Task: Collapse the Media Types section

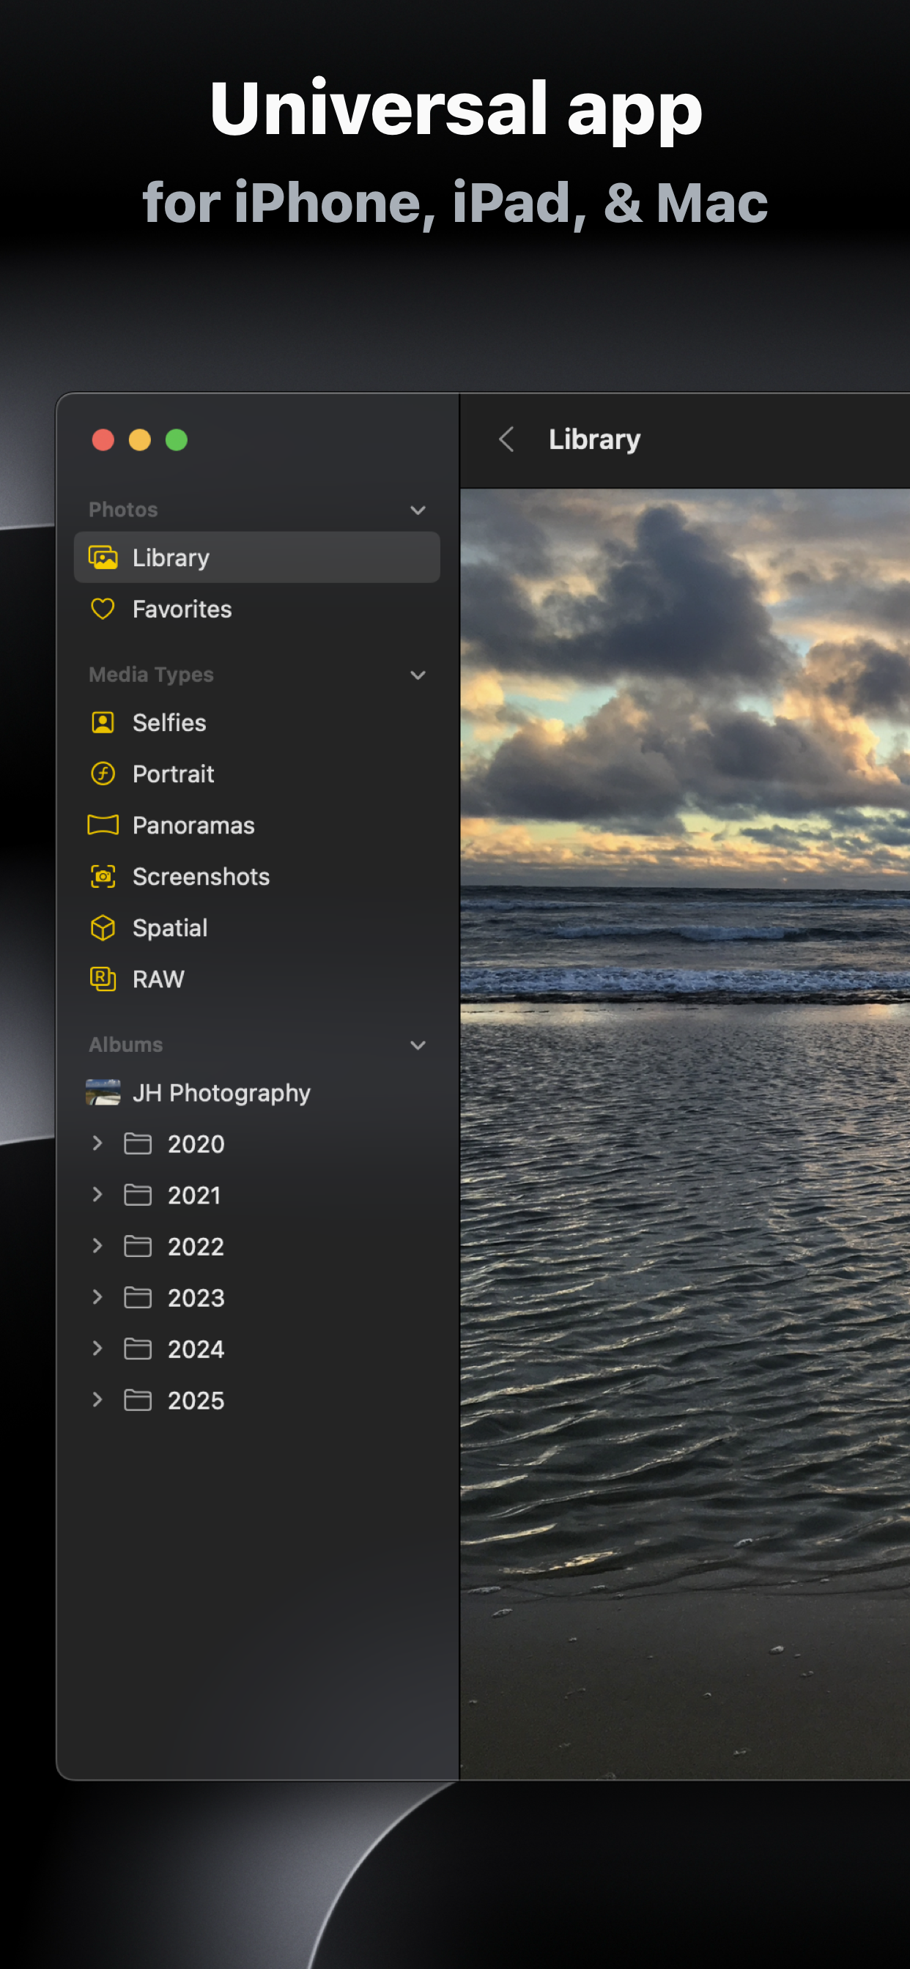Action: [418, 675]
